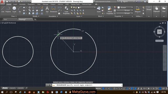This screenshot has height=94, width=168.
Task: Click the AutoCAD application menu logo
Action: point(2,2)
